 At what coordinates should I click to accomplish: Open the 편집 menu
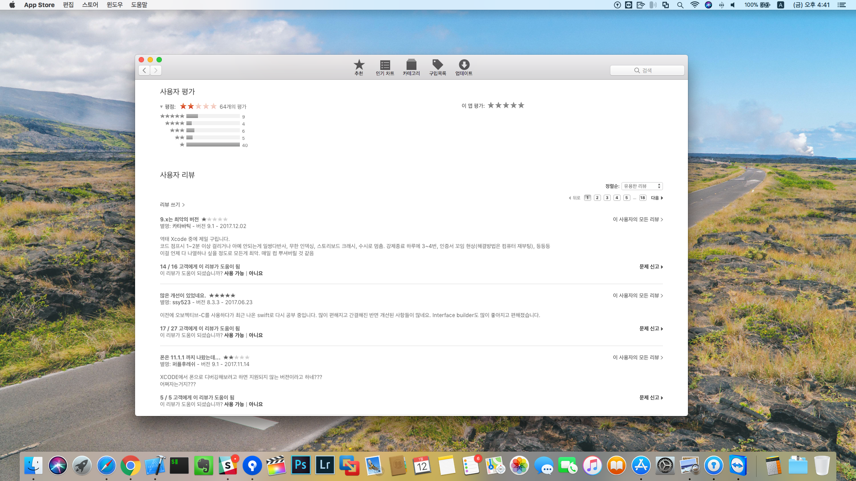(x=68, y=5)
